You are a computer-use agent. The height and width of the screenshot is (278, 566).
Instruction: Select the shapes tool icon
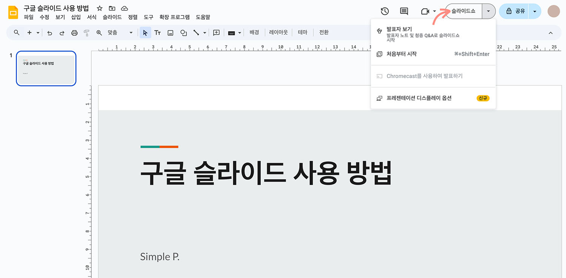[x=183, y=33]
